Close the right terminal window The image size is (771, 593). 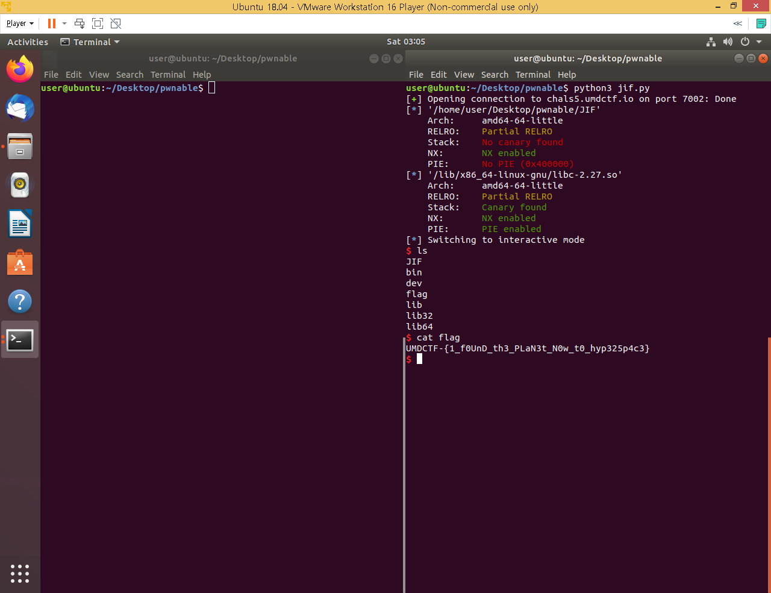[763, 58]
